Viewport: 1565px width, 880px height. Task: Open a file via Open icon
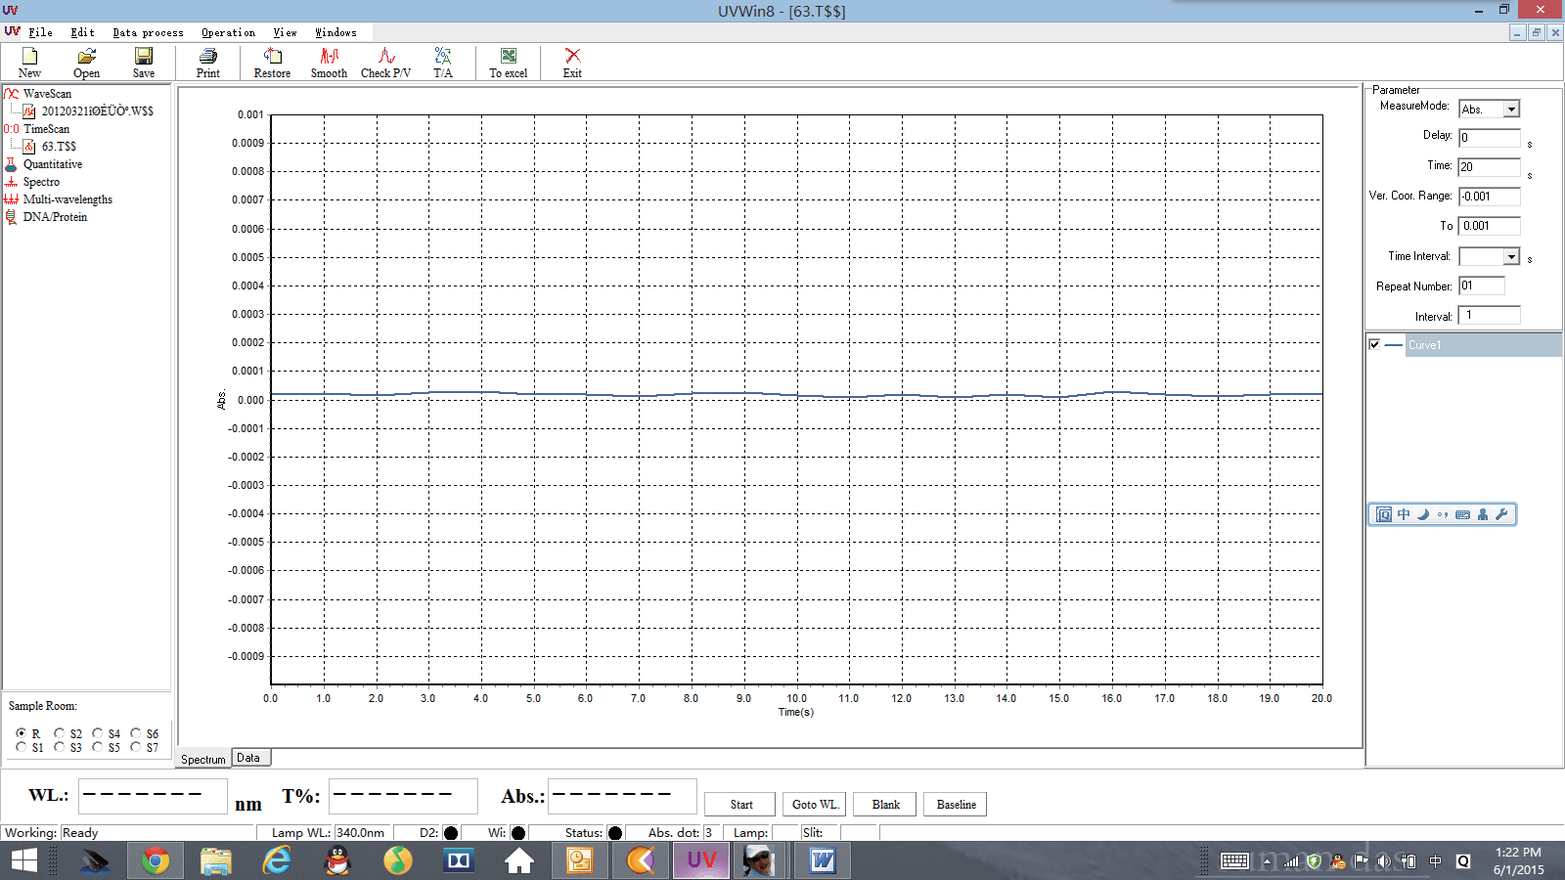86,63
